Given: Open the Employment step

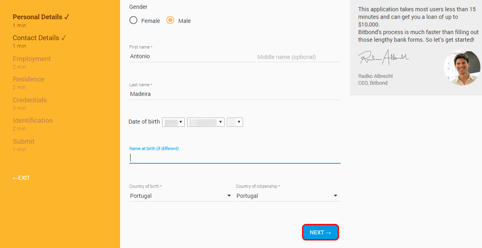Looking at the screenshot, I should pos(32,59).
